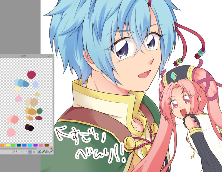Pick the brown swatch in the color row
Viewport: 222px width, 172px height.
pyautogui.click(x=47, y=145)
